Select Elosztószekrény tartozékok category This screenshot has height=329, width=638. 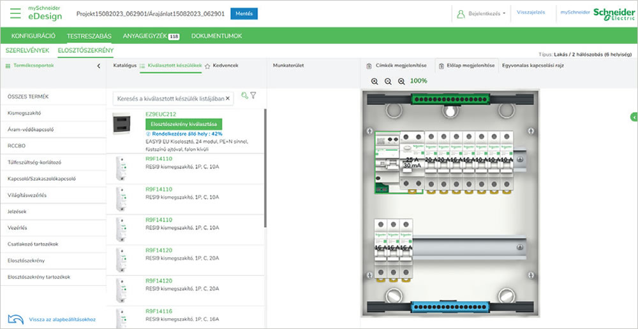tap(53, 277)
